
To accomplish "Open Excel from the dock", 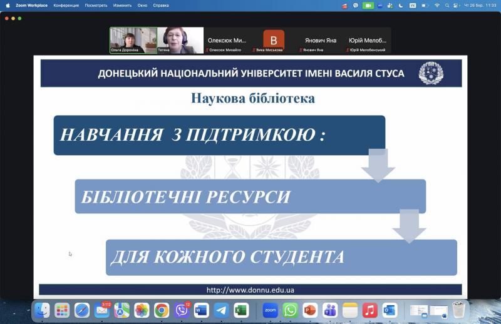I will pyautogui.click(x=241, y=310).
